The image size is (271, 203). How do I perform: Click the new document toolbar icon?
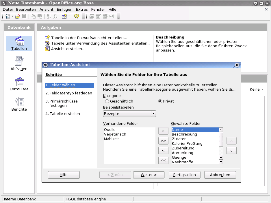[7, 16]
